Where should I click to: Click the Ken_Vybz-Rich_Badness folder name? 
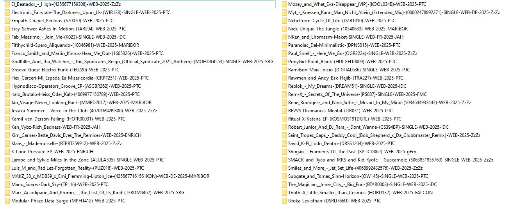pos(56,127)
